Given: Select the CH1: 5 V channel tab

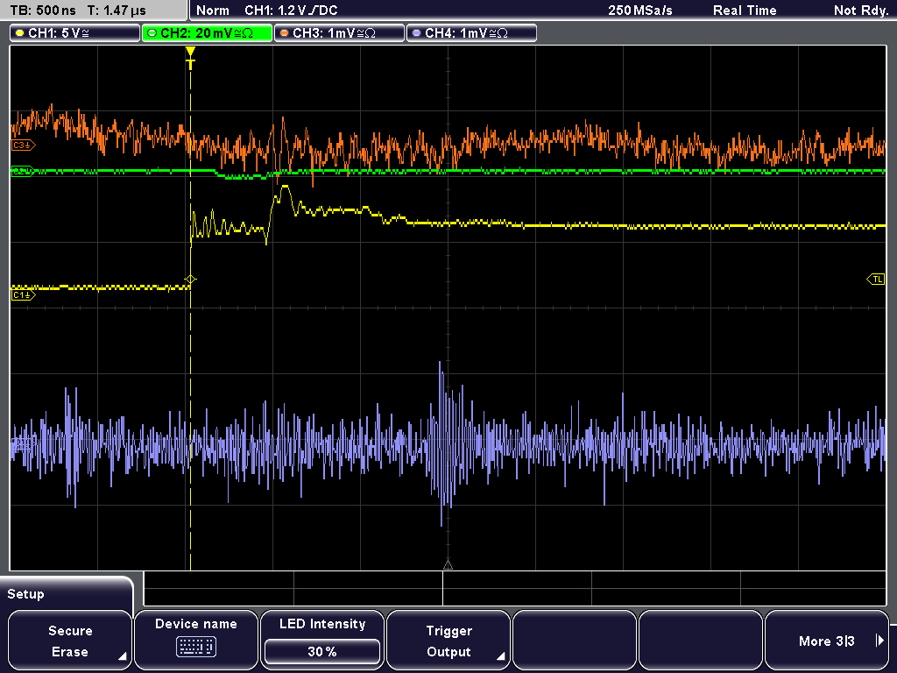Looking at the screenshot, I should 75,33.
